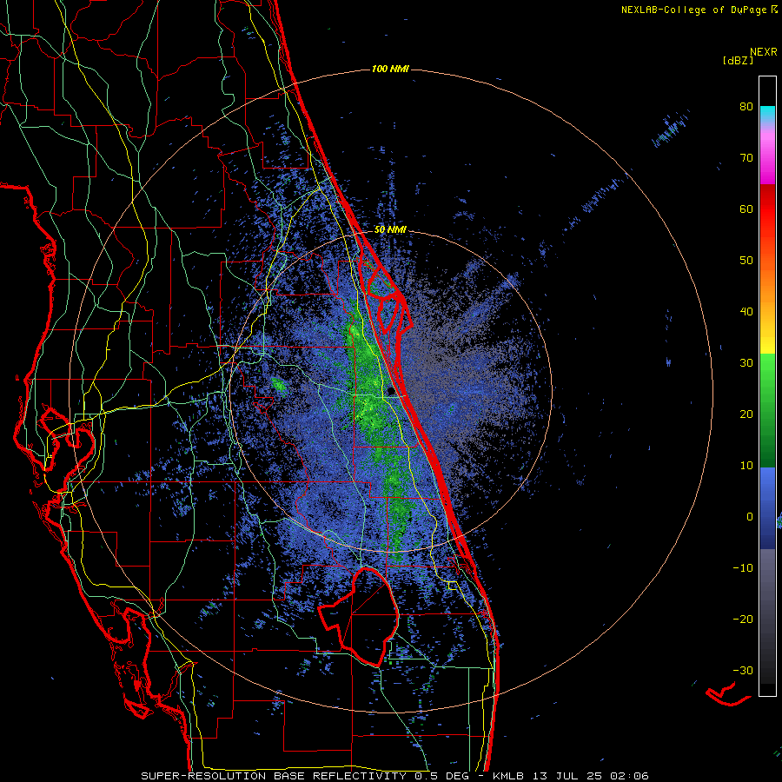Click the 30 value on dBZ scale
The height and width of the screenshot is (782, 782).
(x=746, y=363)
